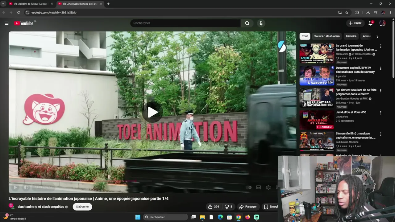Open Windows Start menu
Screen dimensions: 395x222
pyautogui.click(x=138, y=217)
